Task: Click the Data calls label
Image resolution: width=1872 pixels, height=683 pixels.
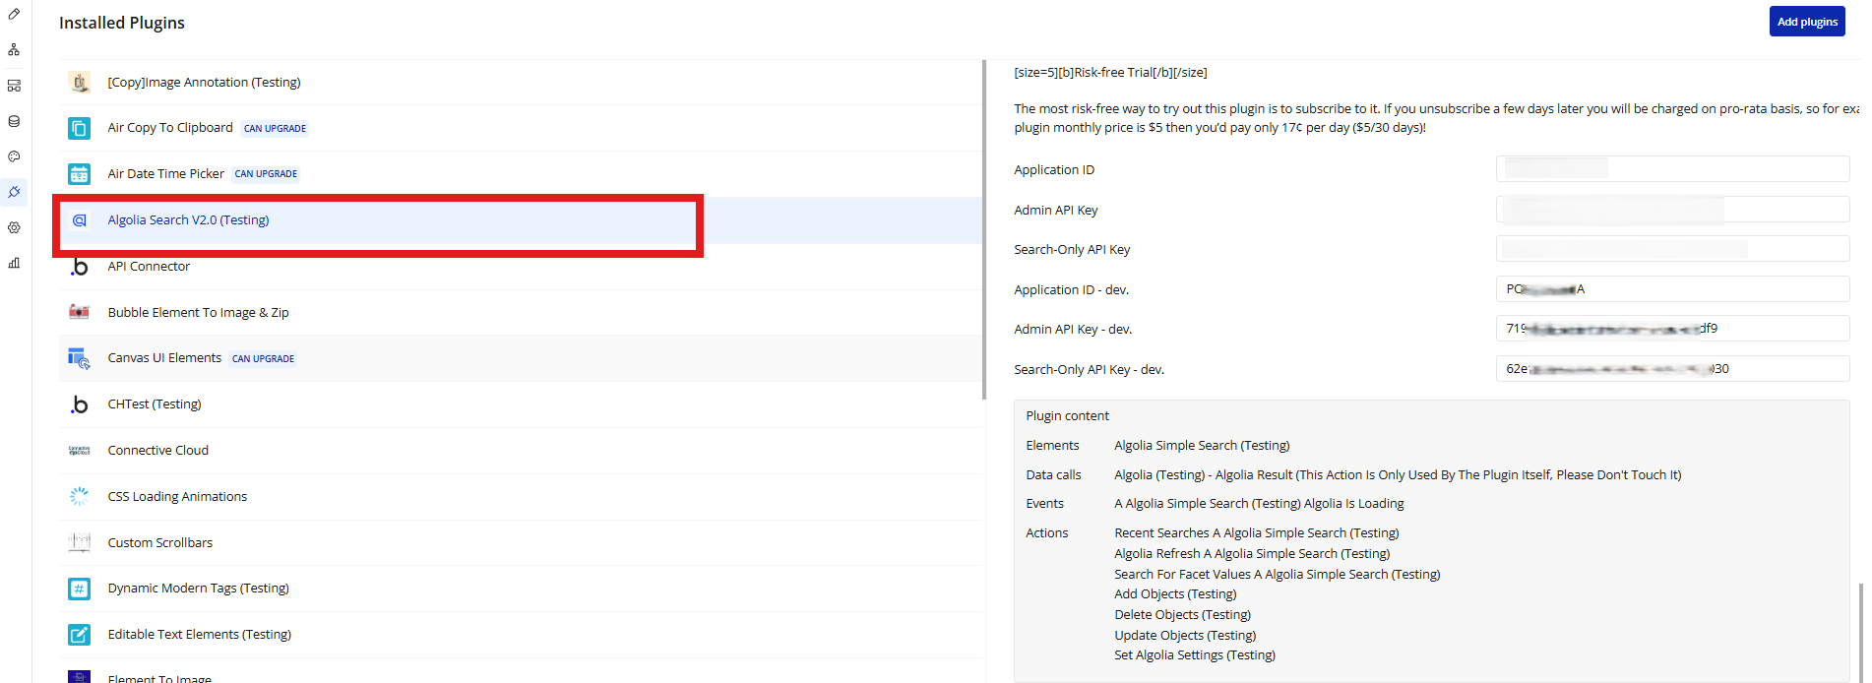Action: click(1053, 475)
